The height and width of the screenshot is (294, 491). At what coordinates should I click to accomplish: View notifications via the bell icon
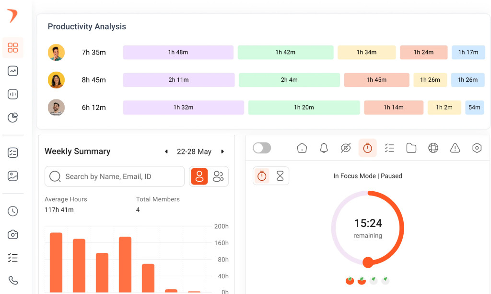(324, 148)
